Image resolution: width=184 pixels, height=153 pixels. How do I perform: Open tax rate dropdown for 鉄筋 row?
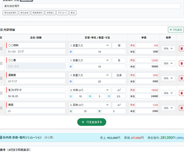tap(168, 108)
